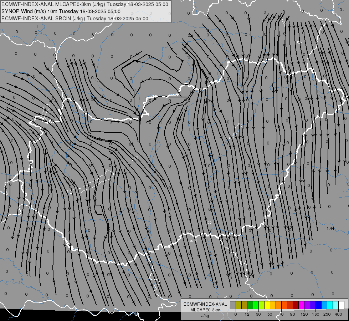Viewport: 349px width, 321px height.
Task: Select the dark green legend swatch
Action: pyautogui.click(x=250, y=305)
